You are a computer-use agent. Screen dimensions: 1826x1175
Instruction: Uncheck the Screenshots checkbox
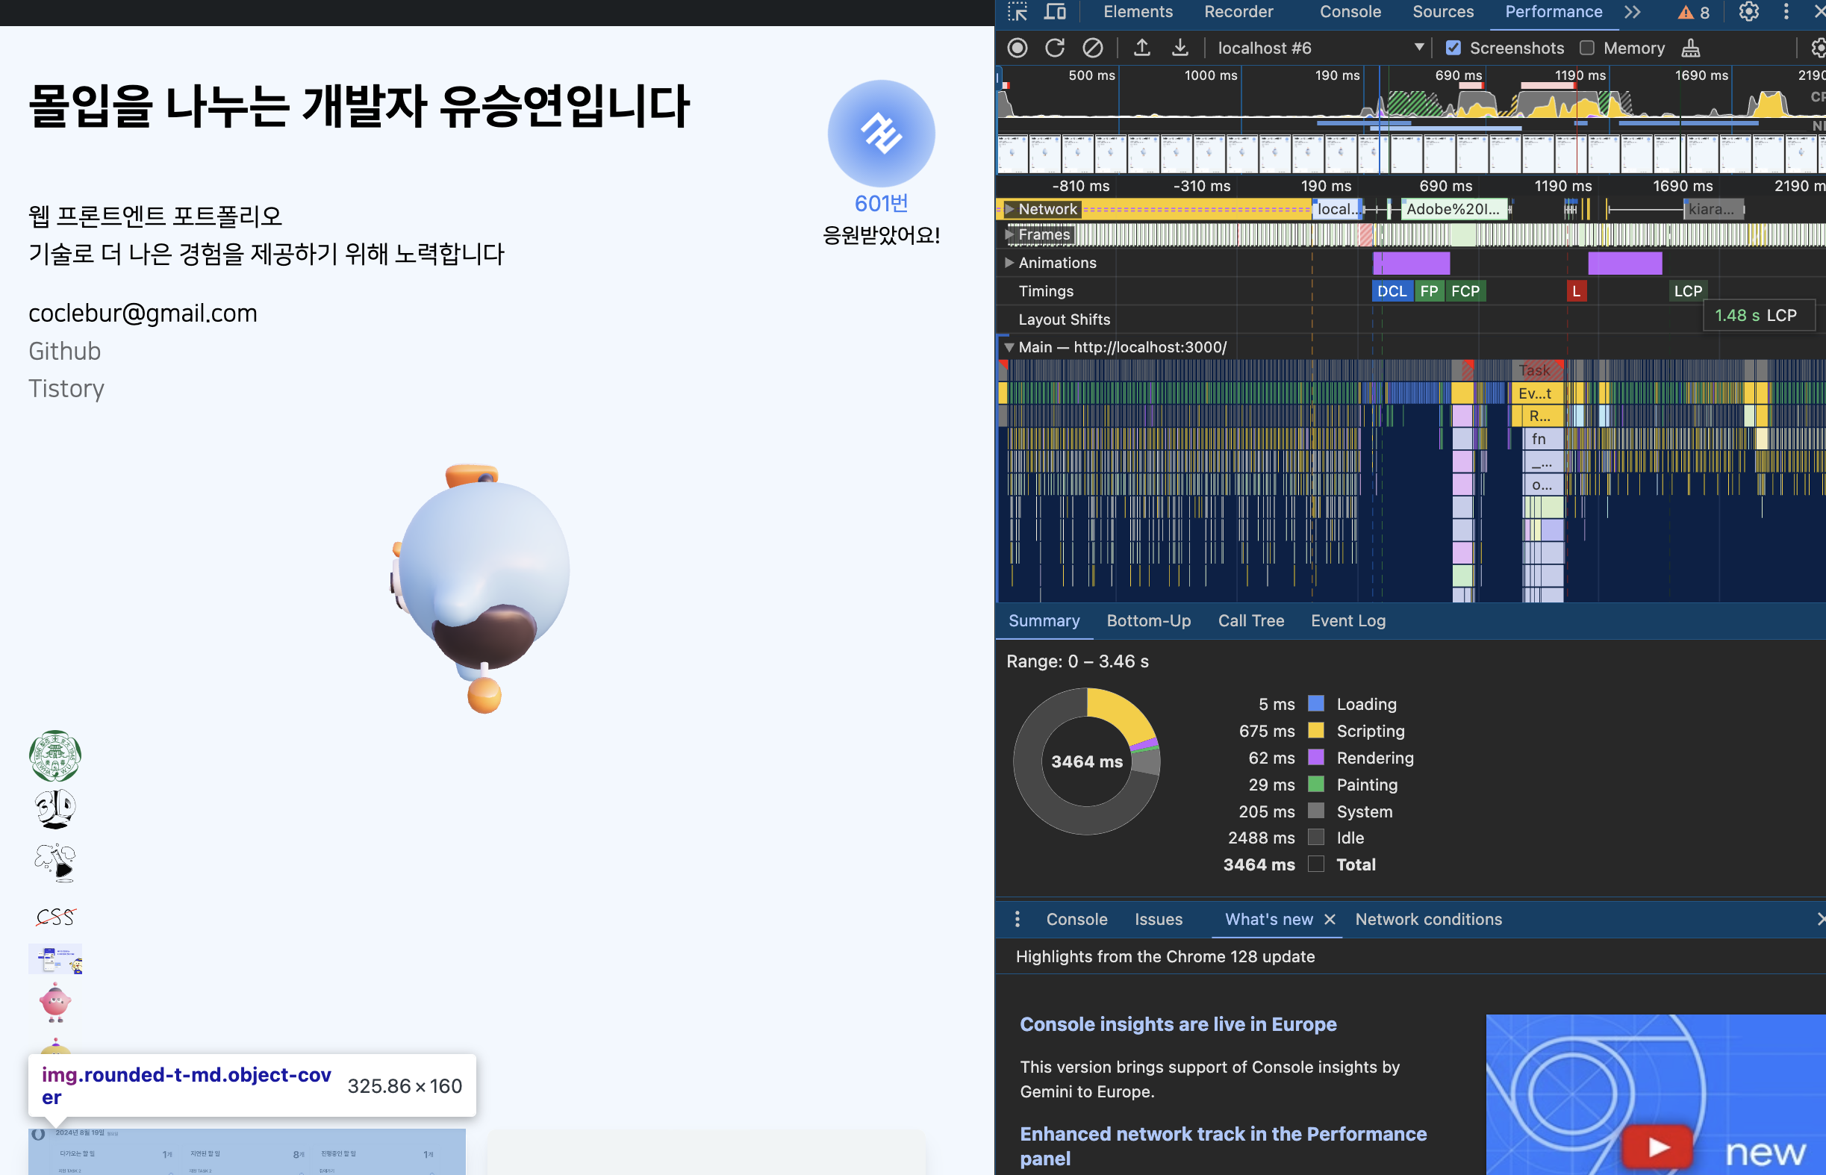tap(1453, 48)
